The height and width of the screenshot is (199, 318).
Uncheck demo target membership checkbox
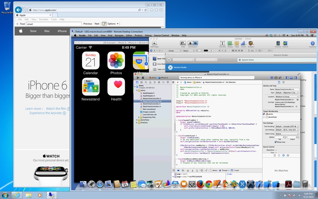pyautogui.click(x=264, y=114)
